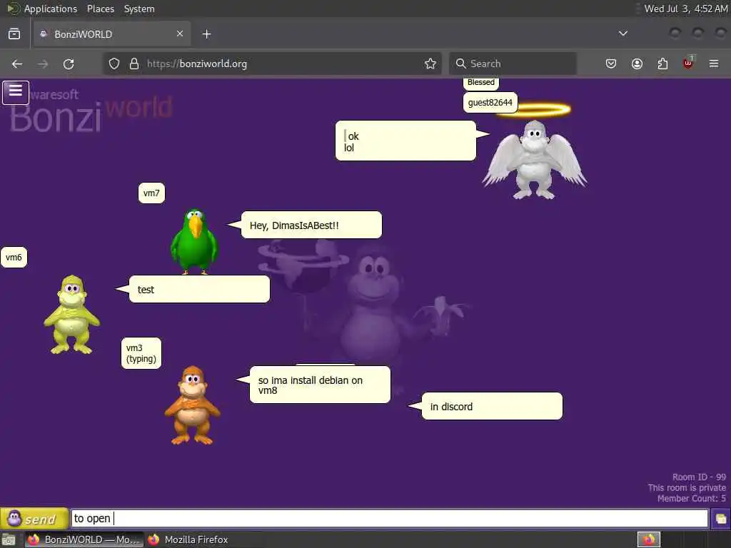The height and width of the screenshot is (548, 731).
Task: Click the vm7 name tag
Action: click(x=151, y=193)
